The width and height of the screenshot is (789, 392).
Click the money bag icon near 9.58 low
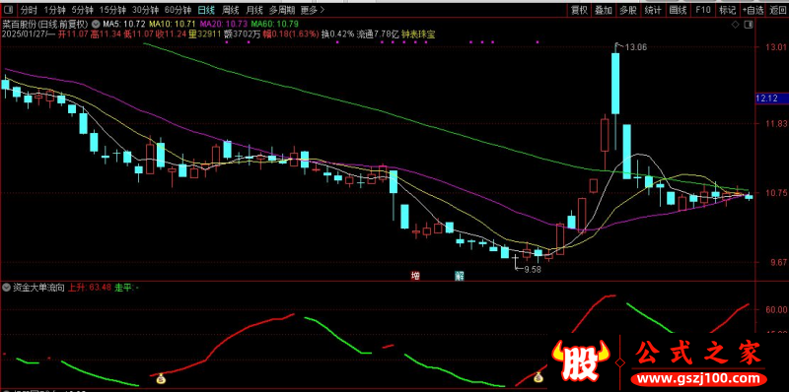point(538,376)
